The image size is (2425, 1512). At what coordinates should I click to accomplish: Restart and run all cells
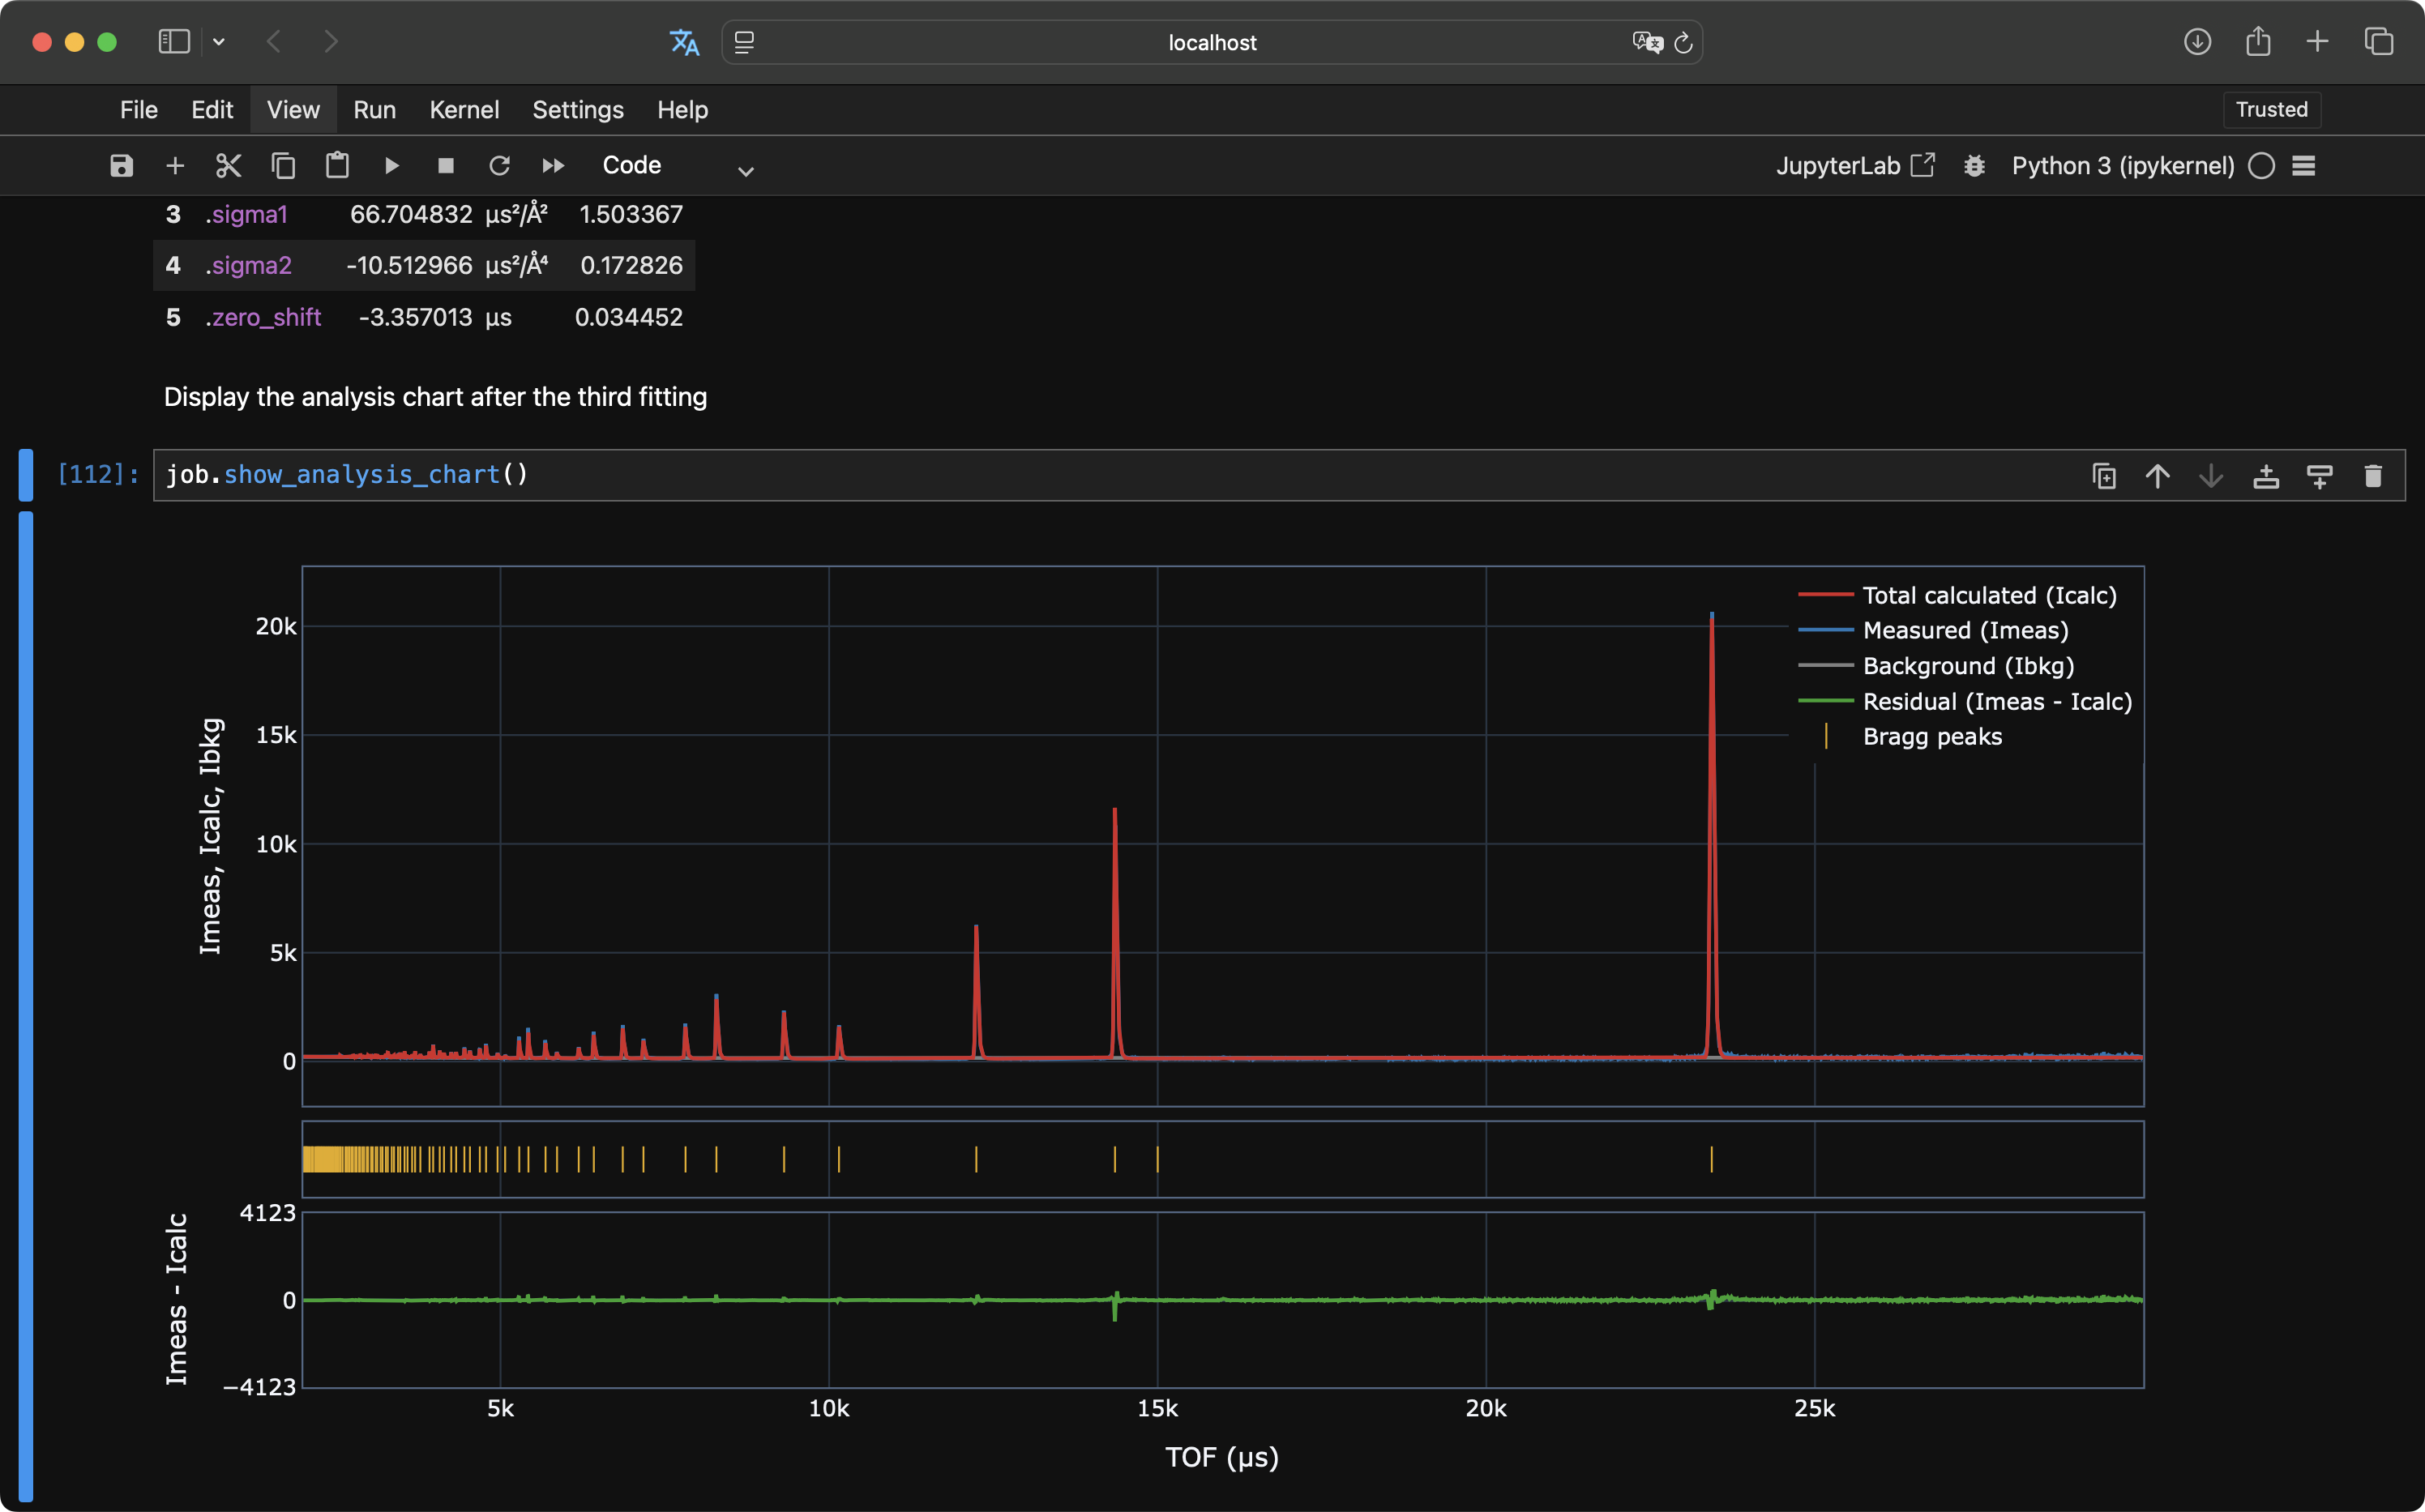[x=553, y=166]
